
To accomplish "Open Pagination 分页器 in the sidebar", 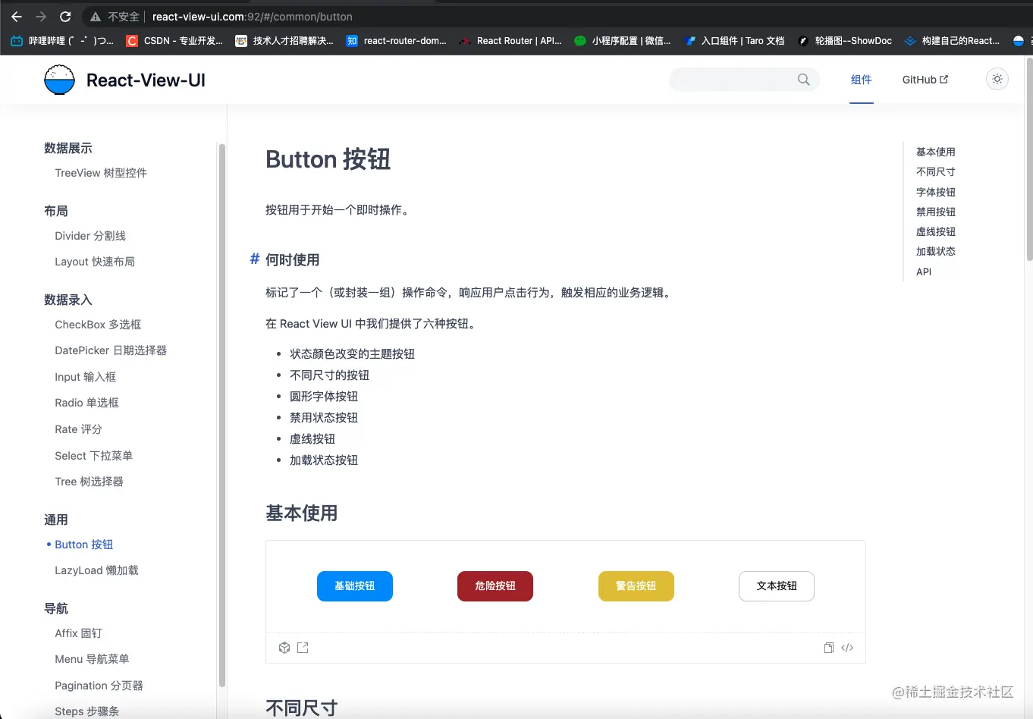I will point(99,686).
